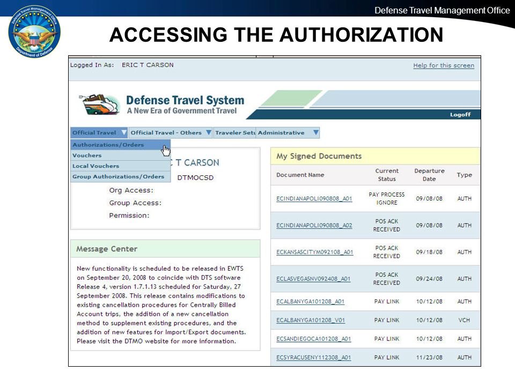Open document ECSANDIEGOCA101208_A01
Viewport: 515px width, 386px height.
tap(314, 339)
